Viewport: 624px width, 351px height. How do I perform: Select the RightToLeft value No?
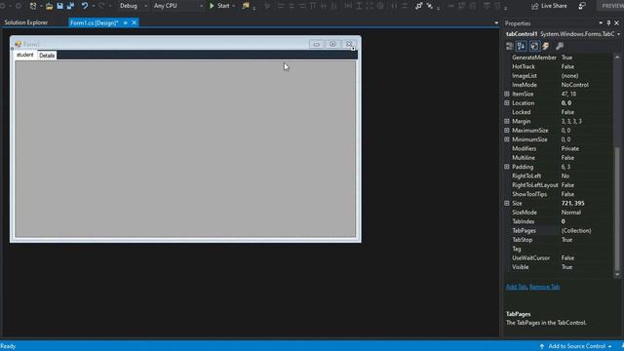565,175
